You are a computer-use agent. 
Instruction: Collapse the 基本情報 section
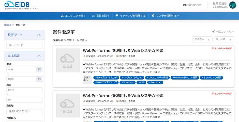point(39,56)
